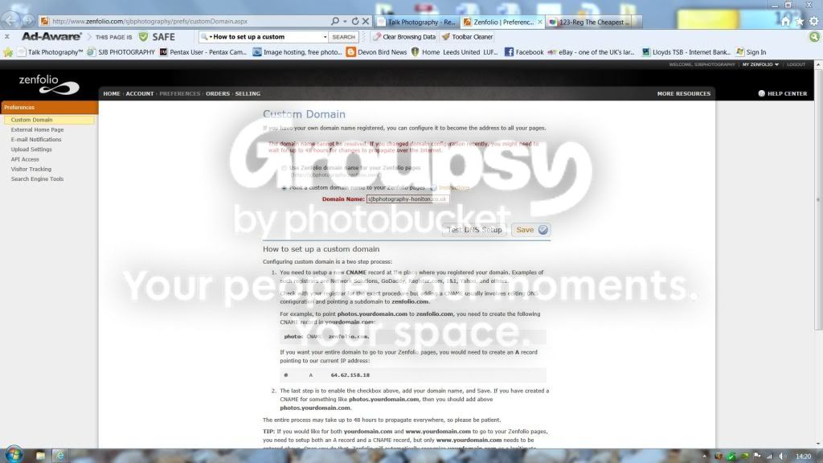Open the Help Center
This screenshot has height=463, width=823.
pos(782,93)
